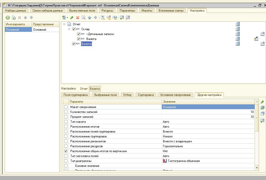Uncheck the Склад grouping checkbox

coord(74,29)
